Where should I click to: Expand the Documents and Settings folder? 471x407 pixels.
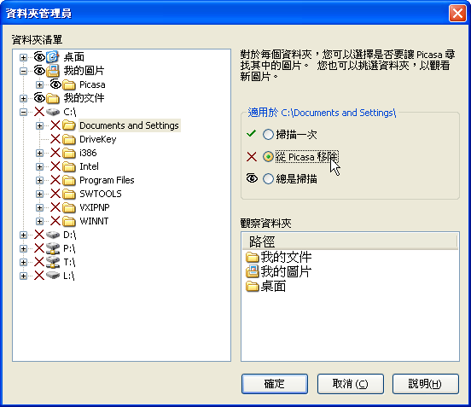pyautogui.click(x=39, y=125)
